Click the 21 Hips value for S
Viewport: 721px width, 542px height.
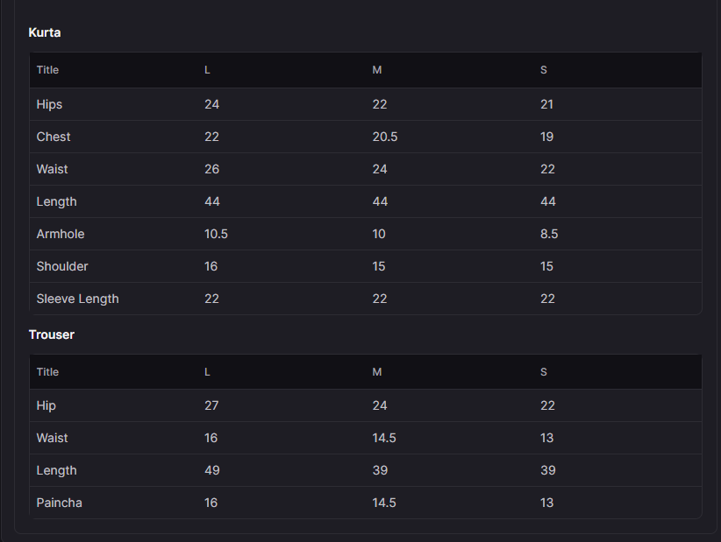click(x=546, y=105)
